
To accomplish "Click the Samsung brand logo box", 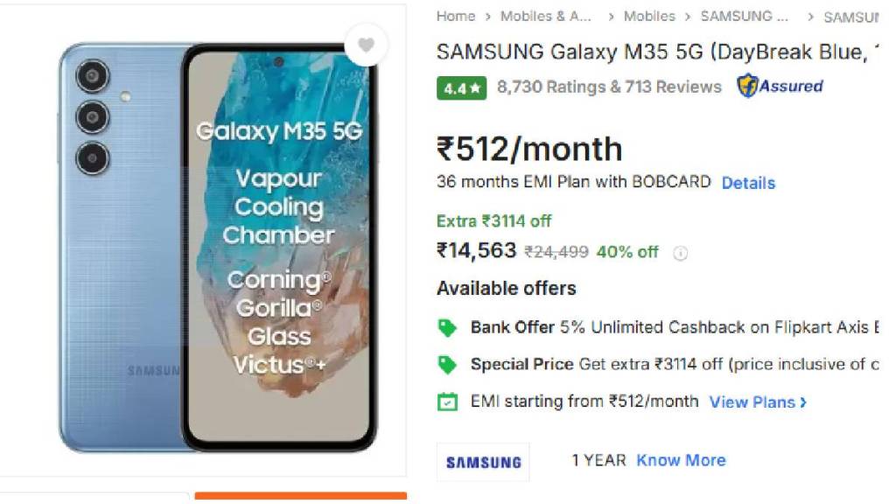I will click(x=483, y=462).
